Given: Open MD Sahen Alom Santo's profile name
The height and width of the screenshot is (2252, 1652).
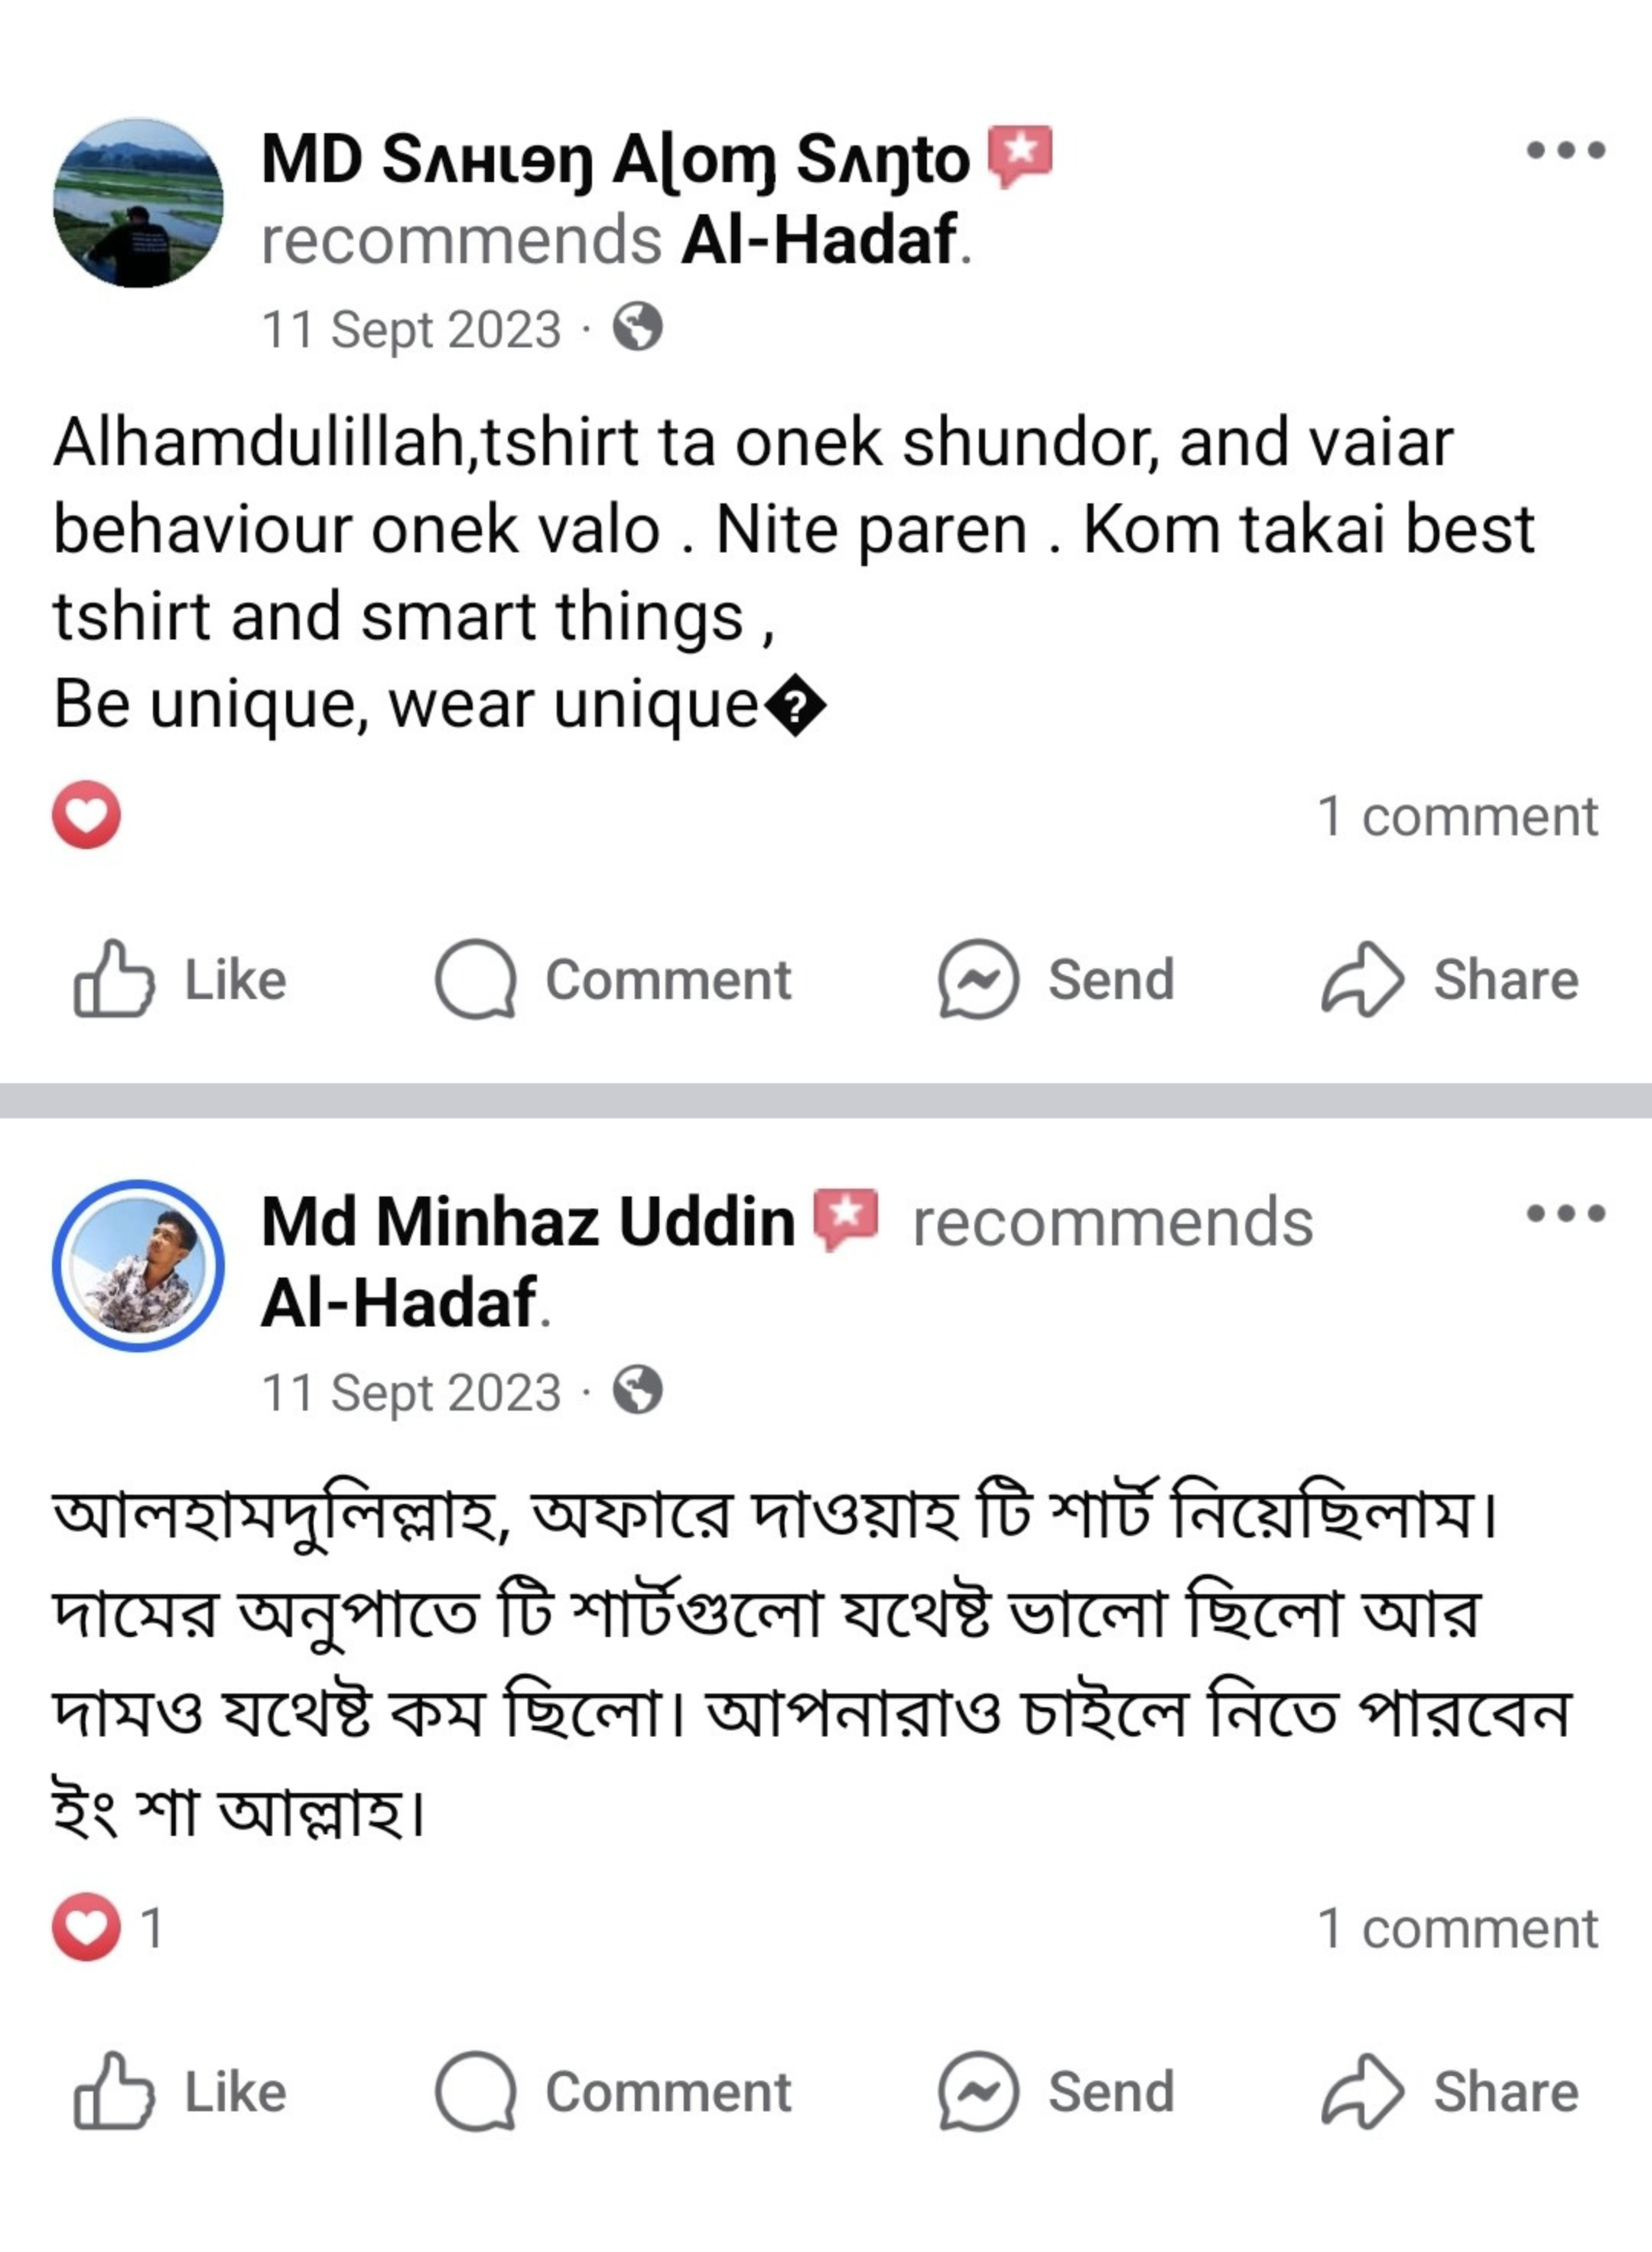Looking at the screenshot, I should [x=615, y=160].
